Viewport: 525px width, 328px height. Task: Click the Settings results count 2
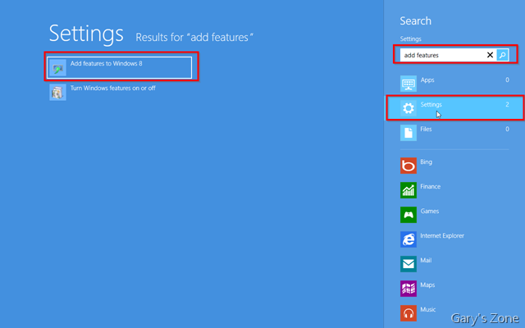click(507, 104)
